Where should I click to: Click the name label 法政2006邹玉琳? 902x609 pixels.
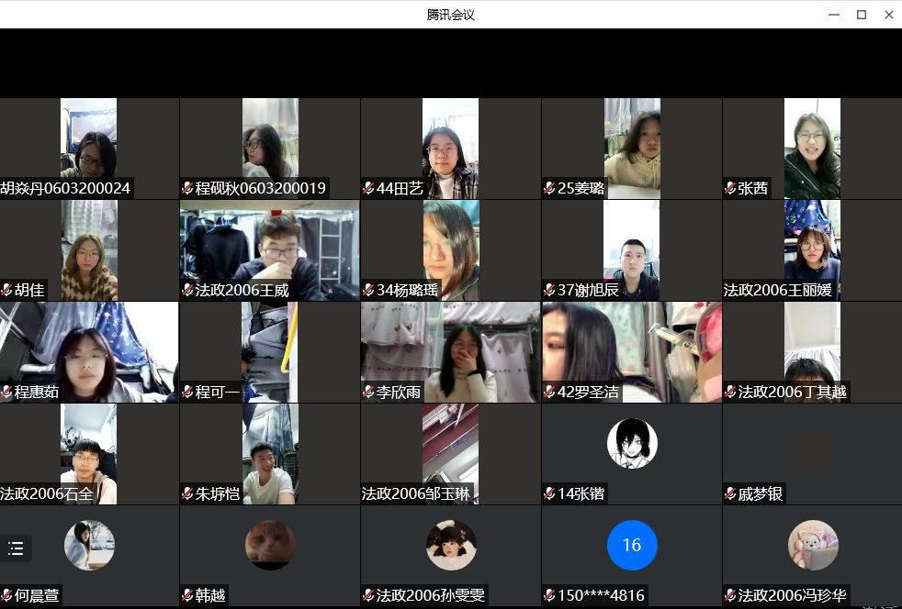click(x=417, y=494)
